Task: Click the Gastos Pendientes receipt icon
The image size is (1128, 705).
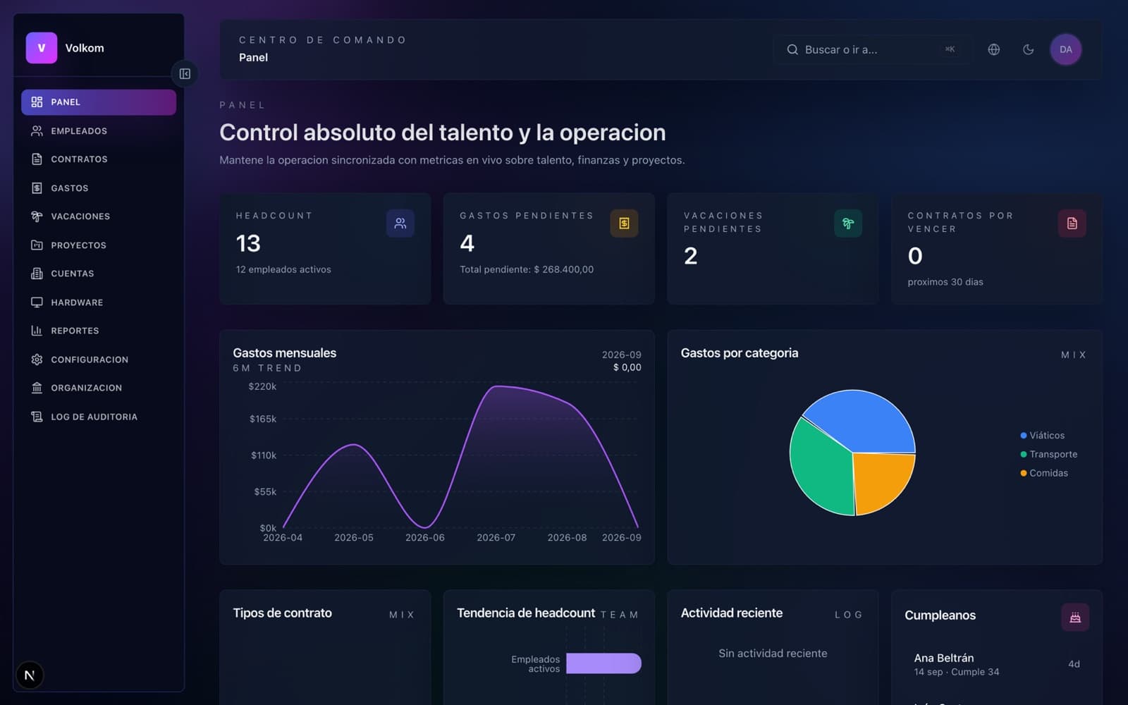Action: 624,223
